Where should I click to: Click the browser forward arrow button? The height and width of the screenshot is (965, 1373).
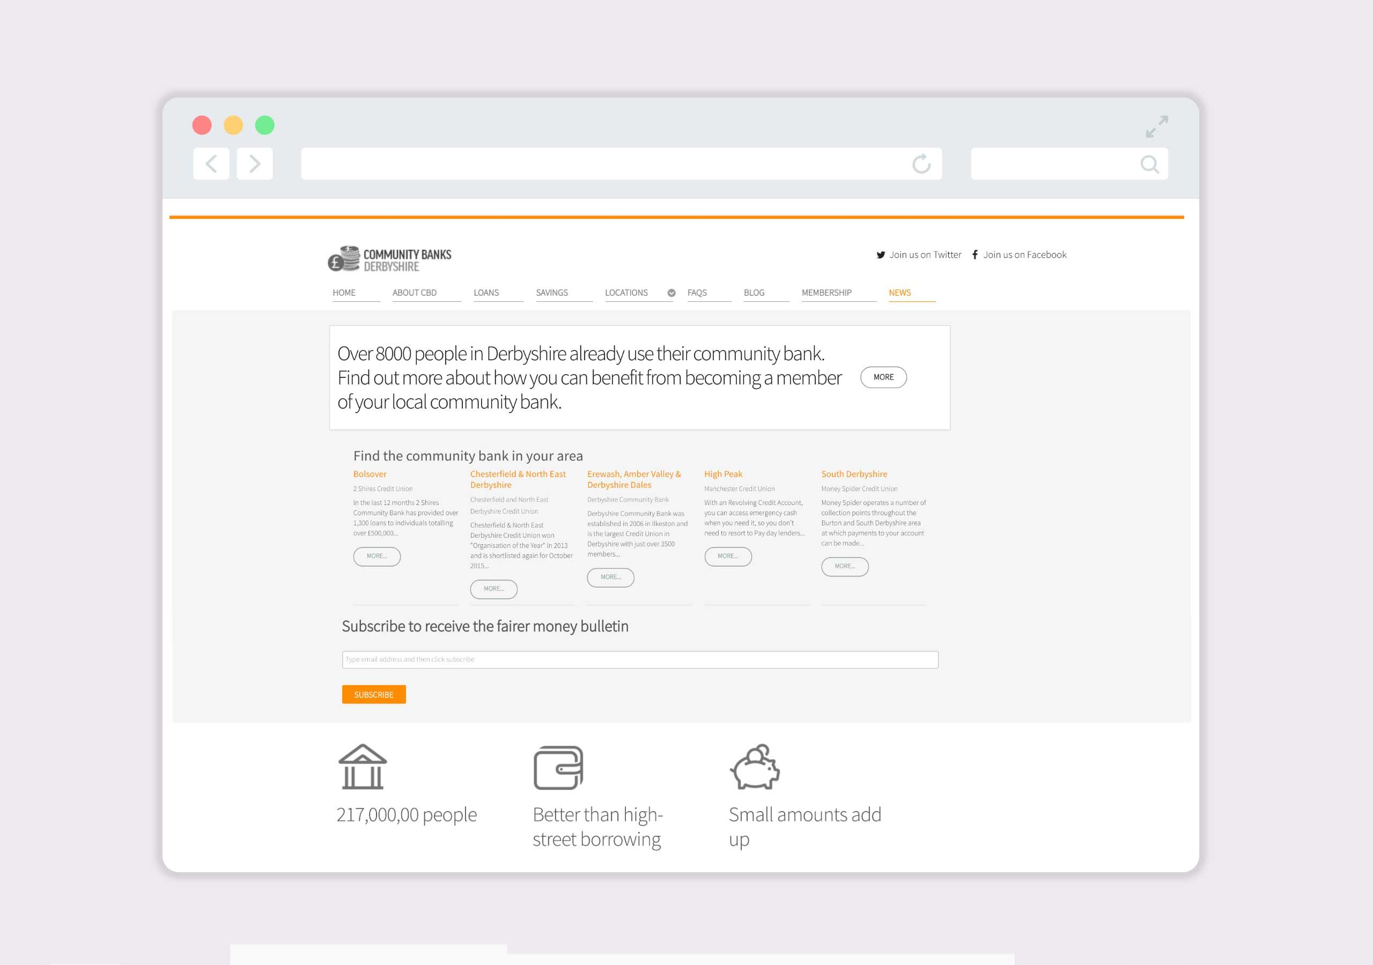pyautogui.click(x=255, y=164)
